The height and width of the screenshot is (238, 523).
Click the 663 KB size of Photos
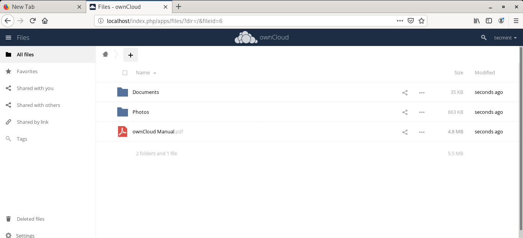coord(456,112)
